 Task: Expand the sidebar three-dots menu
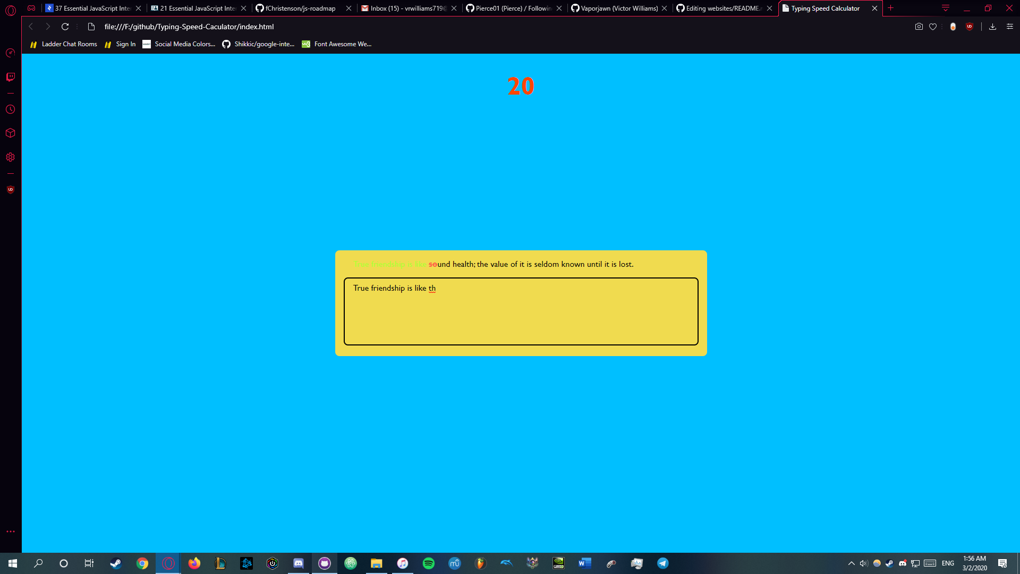(10, 531)
